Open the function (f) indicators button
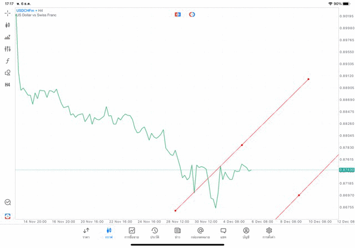 point(8,61)
